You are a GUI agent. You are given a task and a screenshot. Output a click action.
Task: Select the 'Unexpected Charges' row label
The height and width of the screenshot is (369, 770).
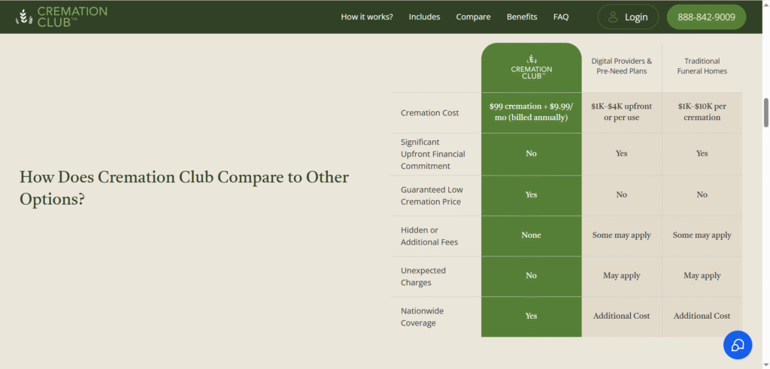pyautogui.click(x=423, y=277)
